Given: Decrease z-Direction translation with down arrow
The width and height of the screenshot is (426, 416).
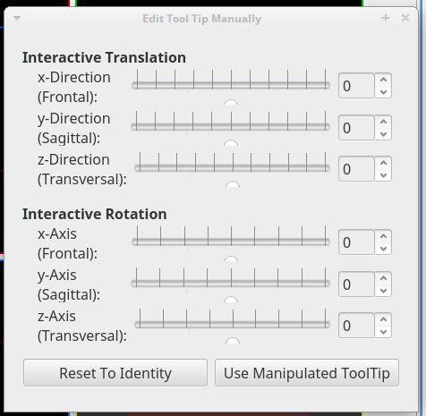Looking at the screenshot, I should [x=383, y=175].
